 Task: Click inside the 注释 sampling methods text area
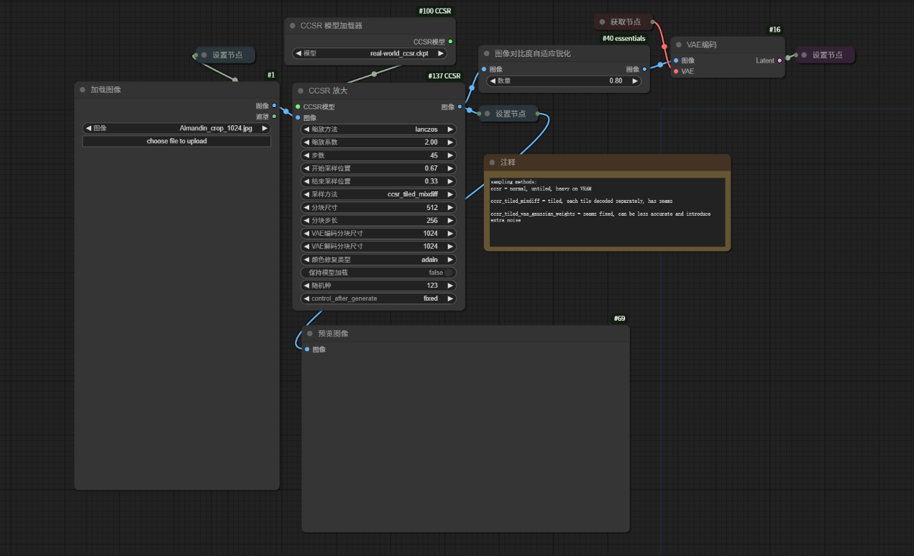[607, 212]
